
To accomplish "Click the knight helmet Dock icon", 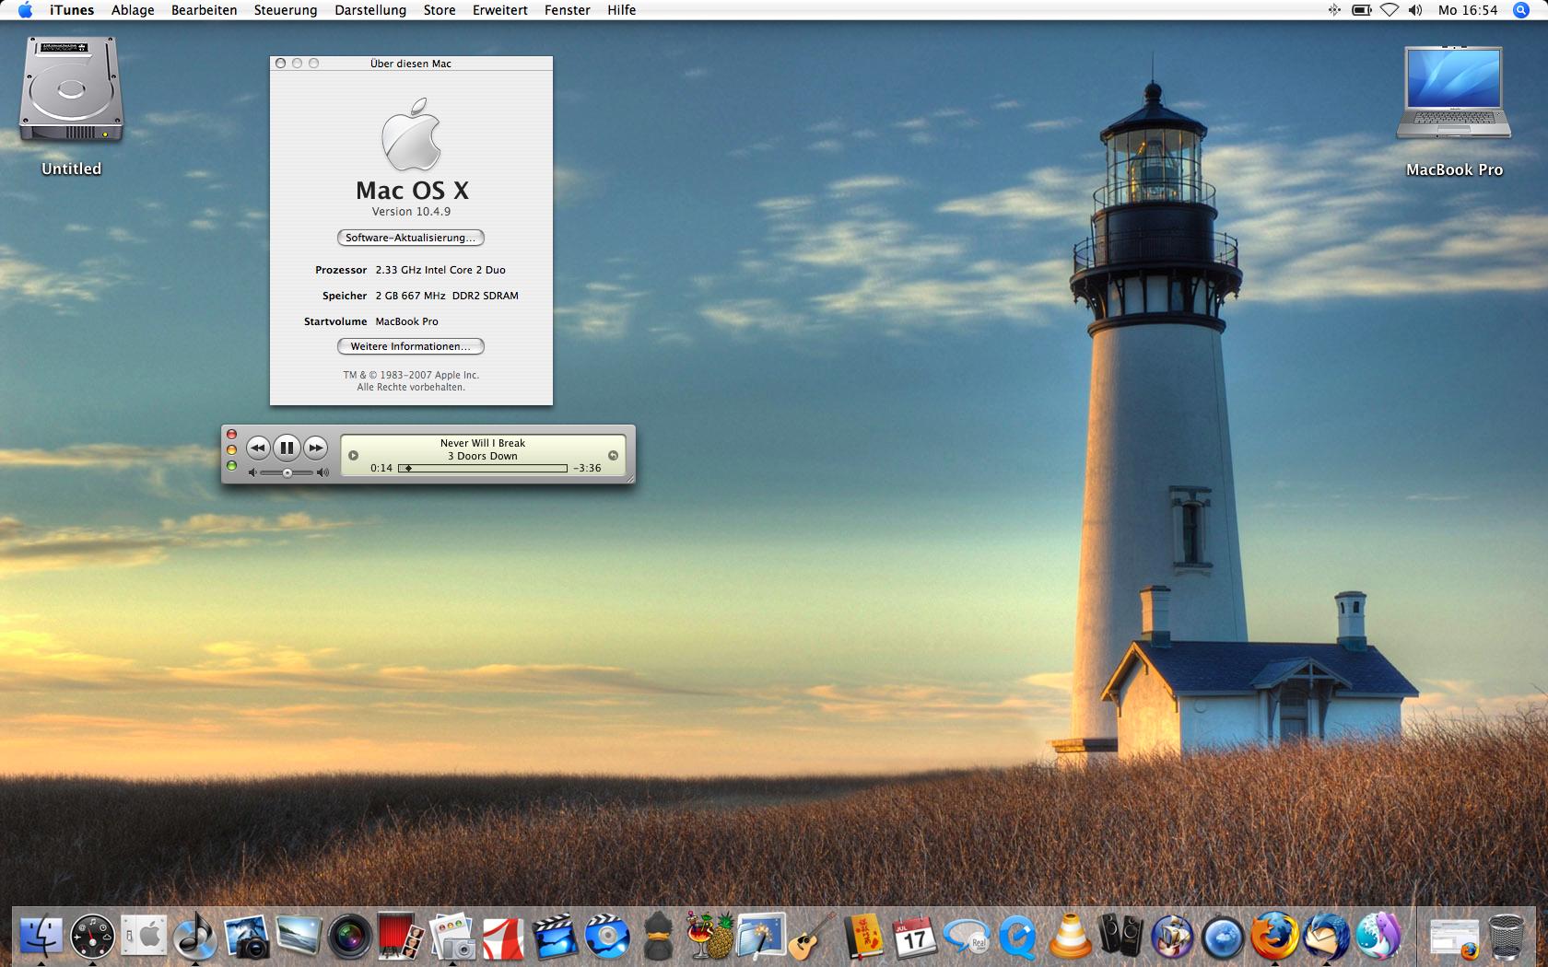I will coord(1172,937).
